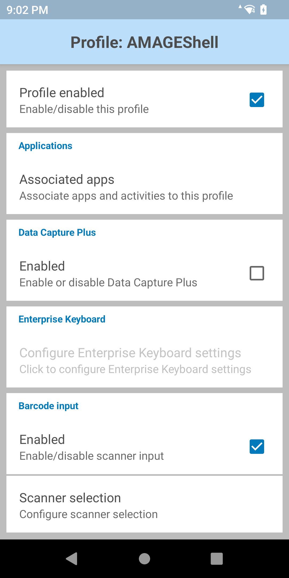Tap the Barcode input section header
This screenshot has height=578, width=289.
[48, 406]
